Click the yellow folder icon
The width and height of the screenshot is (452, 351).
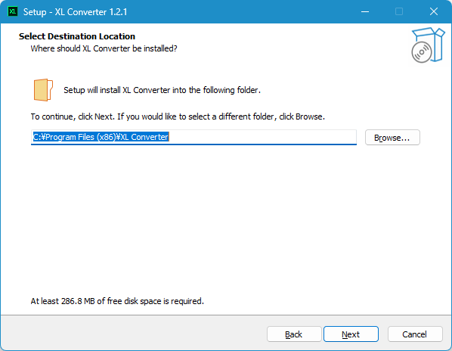coord(43,90)
